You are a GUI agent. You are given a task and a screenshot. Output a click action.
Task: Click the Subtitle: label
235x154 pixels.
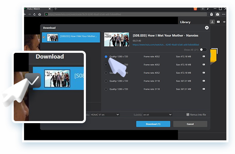(x=138, y=115)
